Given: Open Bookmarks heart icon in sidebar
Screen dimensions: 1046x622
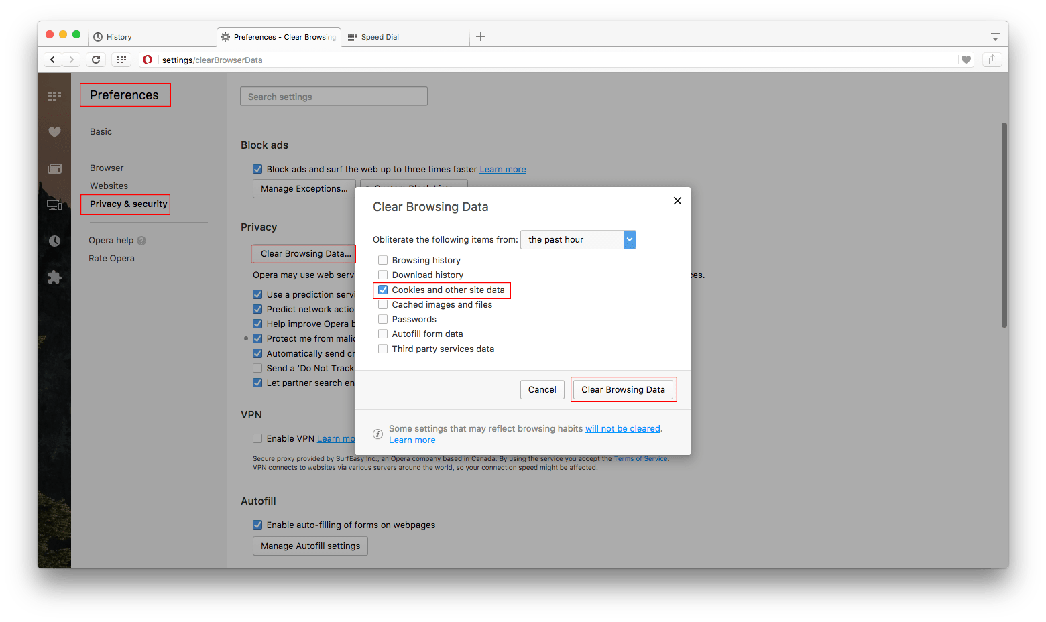Looking at the screenshot, I should [54, 132].
